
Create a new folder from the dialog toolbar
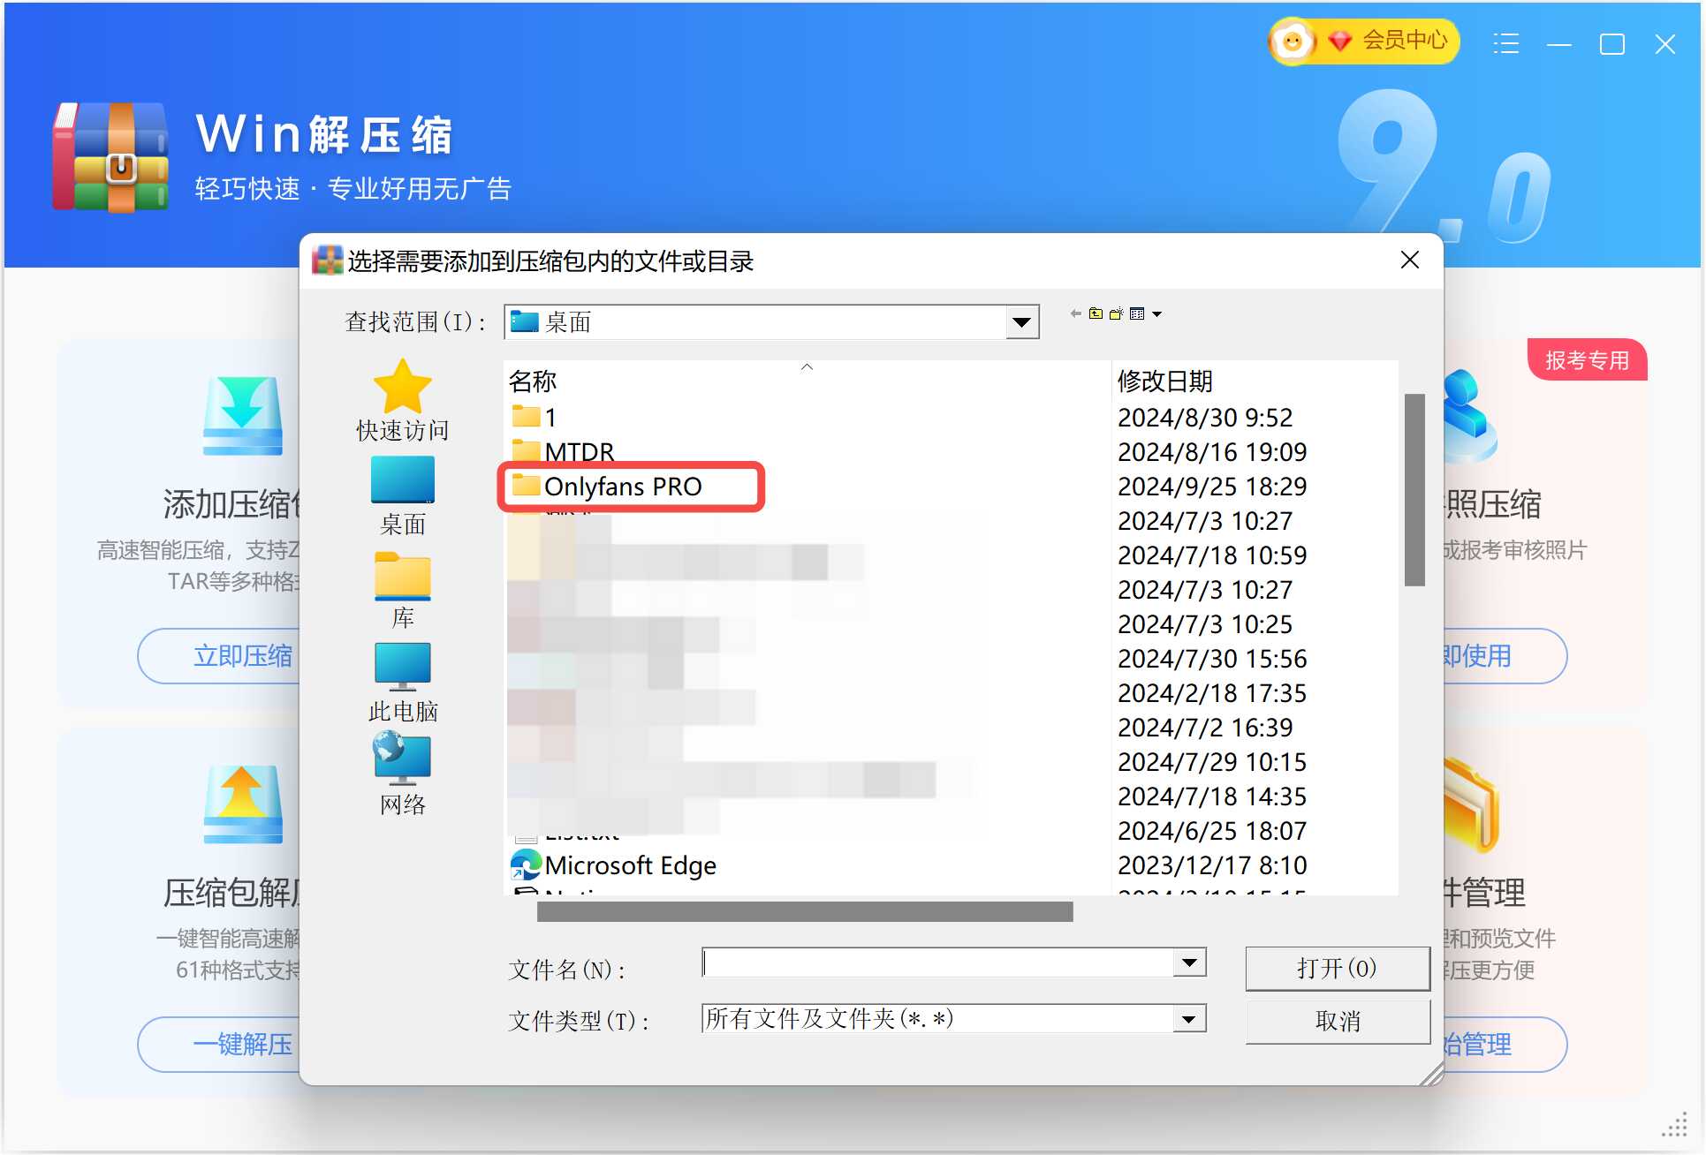1116,313
